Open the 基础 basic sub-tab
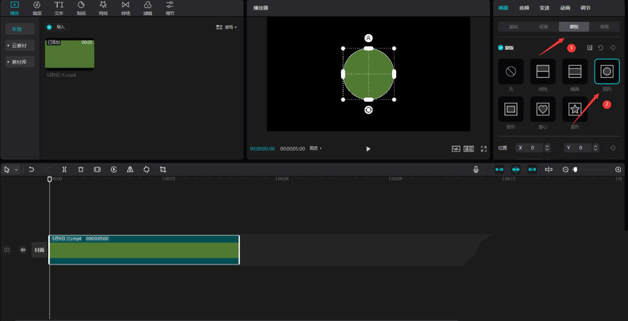Viewport: 628px width, 321px height. click(x=513, y=27)
